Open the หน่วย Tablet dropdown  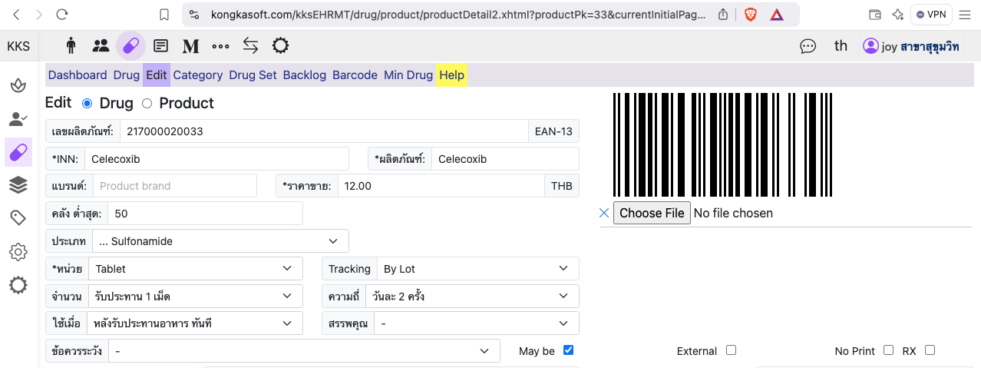195,269
